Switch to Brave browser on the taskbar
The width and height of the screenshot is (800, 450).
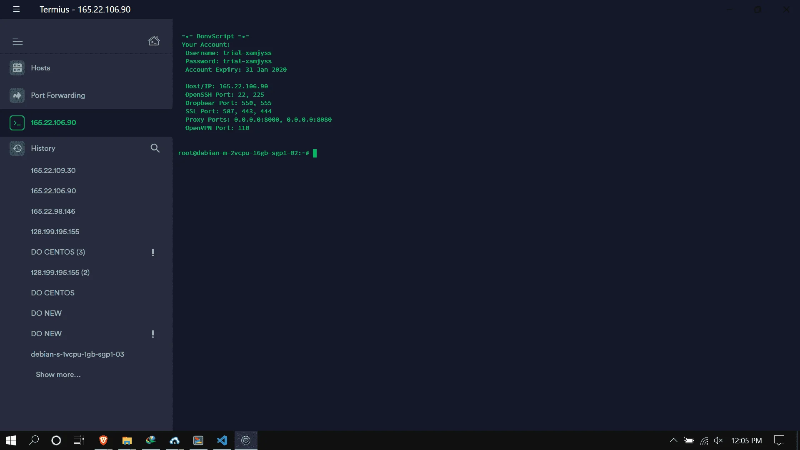pyautogui.click(x=103, y=440)
